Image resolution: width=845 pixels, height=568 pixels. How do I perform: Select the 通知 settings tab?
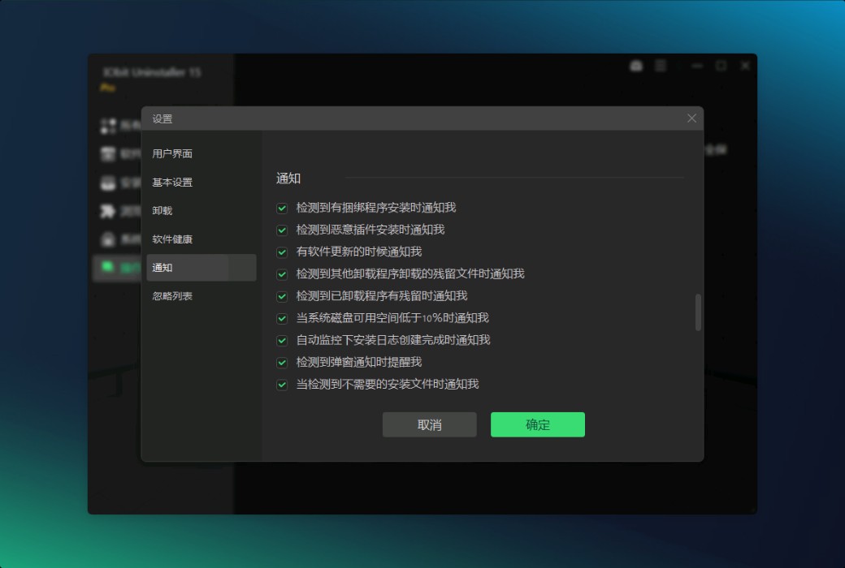pyautogui.click(x=201, y=268)
